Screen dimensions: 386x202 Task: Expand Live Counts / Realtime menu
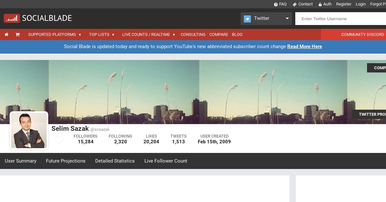(149, 34)
